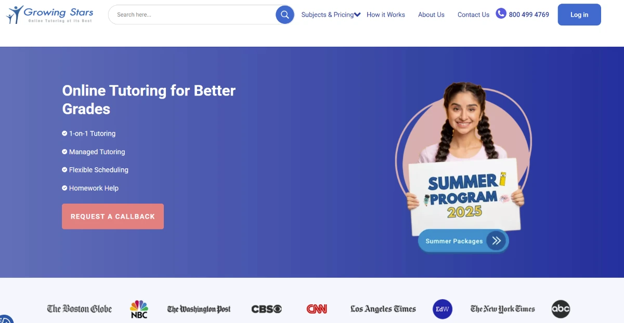Click the Log in button

(579, 15)
